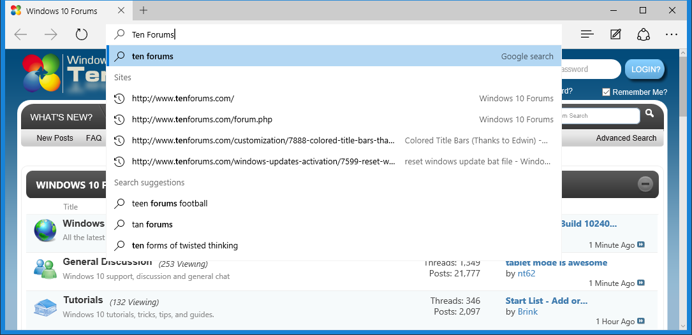692x335 pixels.
Task: Collapse the Windows 10 Forums category
Action: [x=645, y=184]
